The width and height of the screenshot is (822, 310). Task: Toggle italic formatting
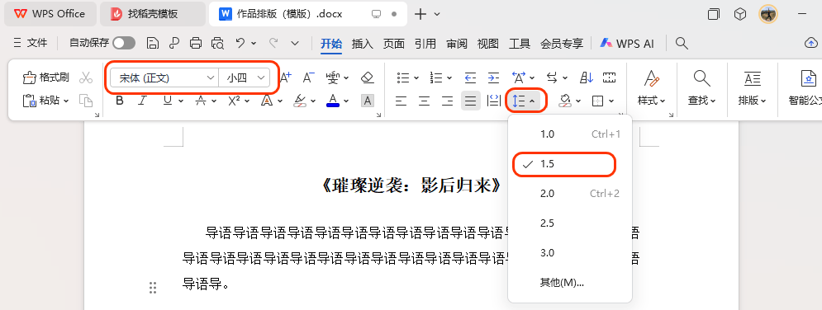tap(142, 101)
